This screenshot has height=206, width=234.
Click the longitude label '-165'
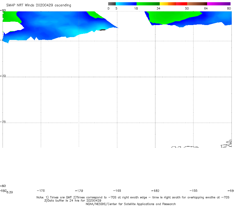pyautogui.click(x=117, y=190)
